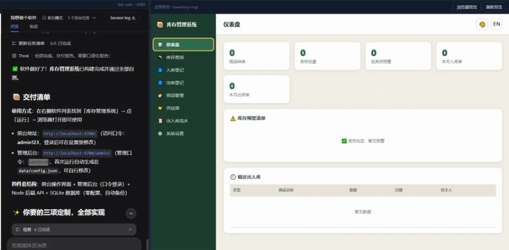Image resolution: width=509 pixels, height=250 pixels.
Task: Focus the 给智能体发消息 input field
Action: [x=74, y=245]
